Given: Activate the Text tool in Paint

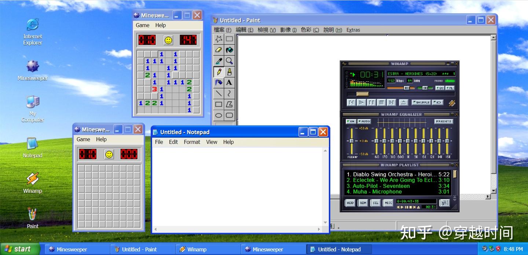Looking at the screenshot, I should coord(229,83).
